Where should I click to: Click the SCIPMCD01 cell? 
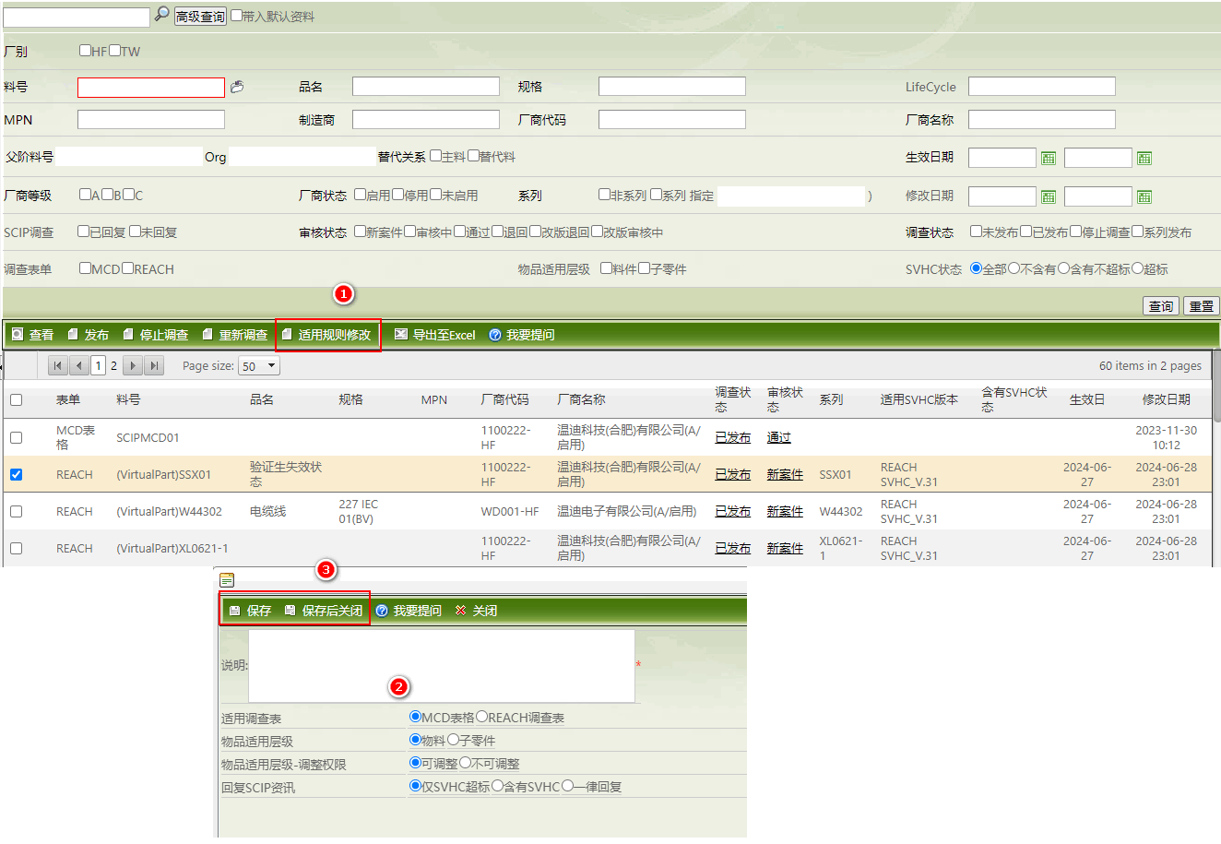pyautogui.click(x=148, y=437)
